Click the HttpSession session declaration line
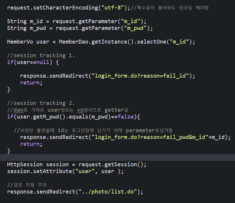The height and width of the screenshot is (203, 235). [x=76, y=164]
